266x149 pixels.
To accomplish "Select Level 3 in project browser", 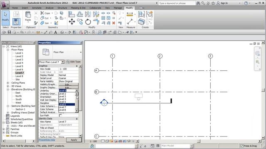I will 19,60.
